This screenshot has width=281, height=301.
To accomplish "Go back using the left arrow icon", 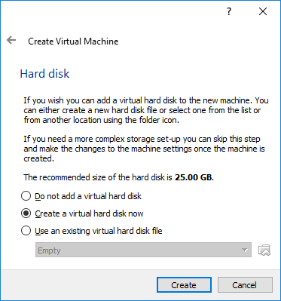I will click(11, 40).
